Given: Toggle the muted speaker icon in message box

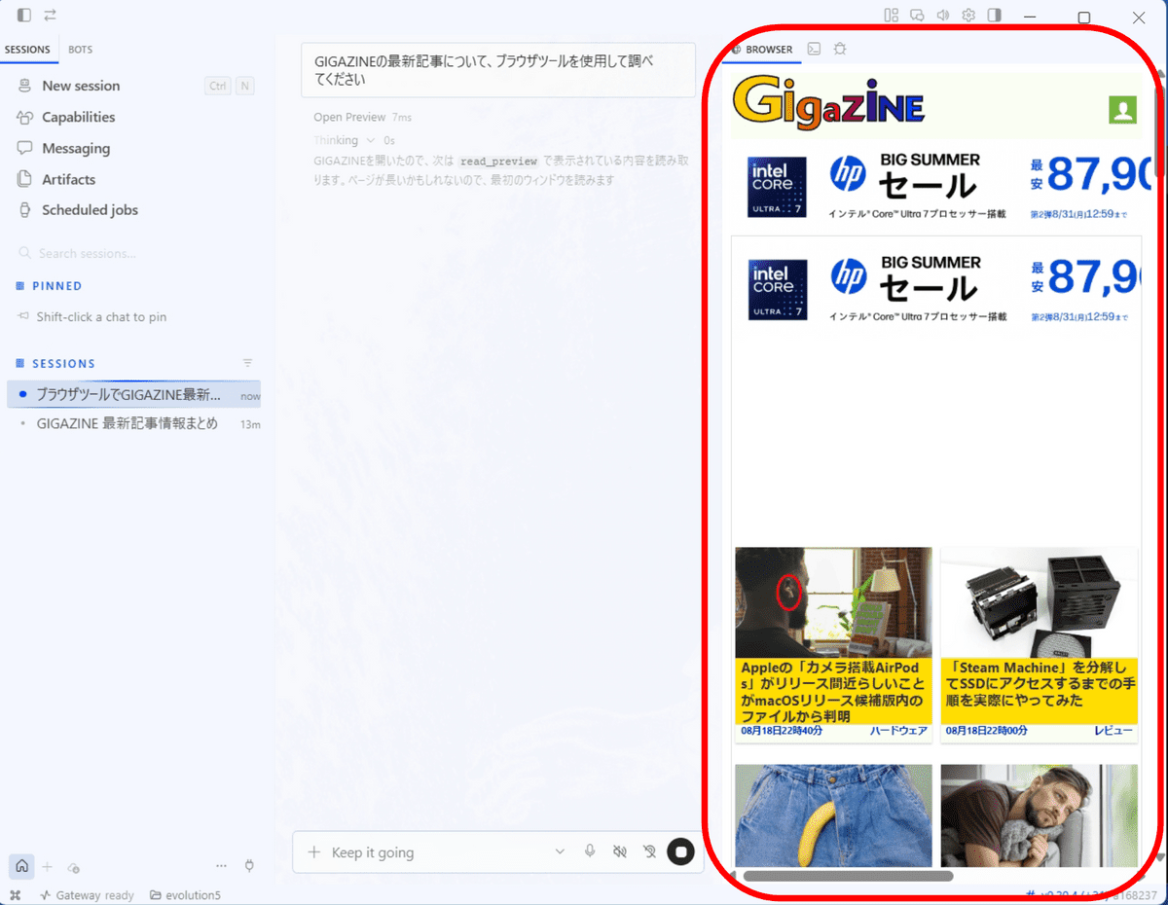Looking at the screenshot, I should 619,851.
